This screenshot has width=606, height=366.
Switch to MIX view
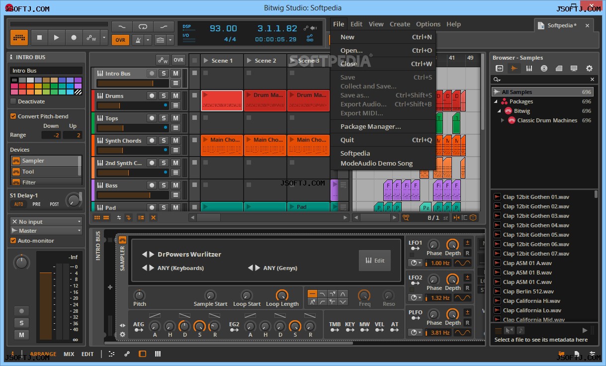coord(69,354)
